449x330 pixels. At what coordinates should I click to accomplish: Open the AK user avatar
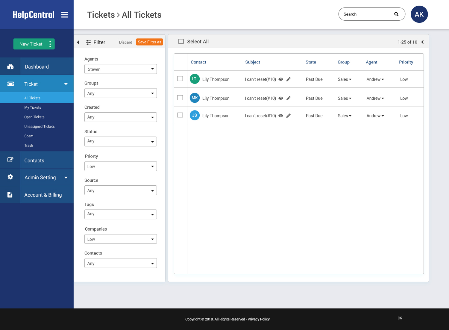click(419, 14)
